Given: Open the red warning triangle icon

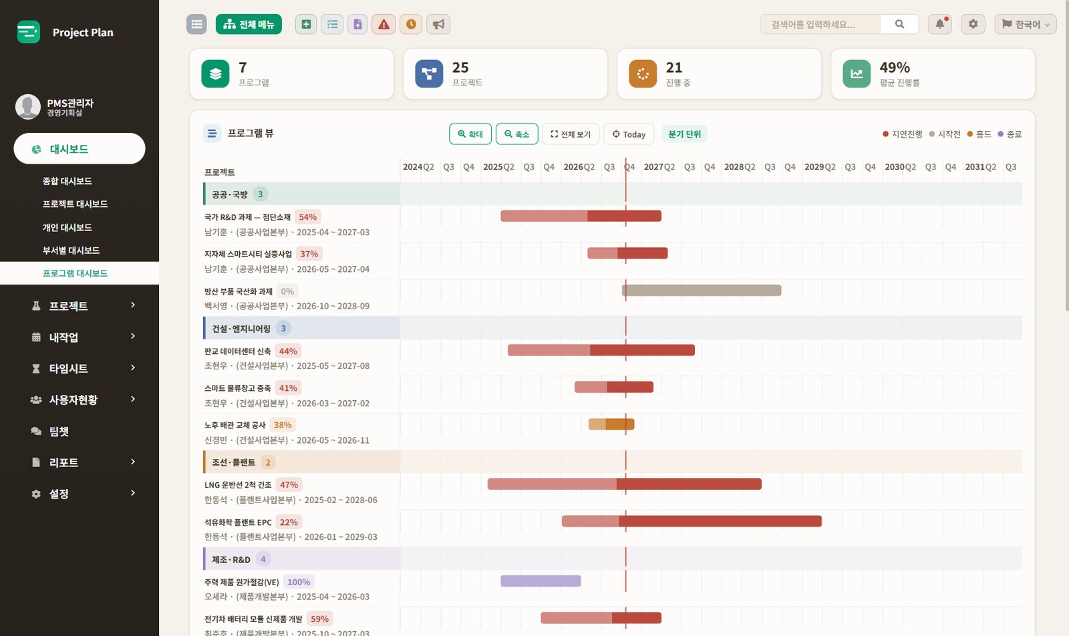Looking at the screenshot, I should click(384, 24).
